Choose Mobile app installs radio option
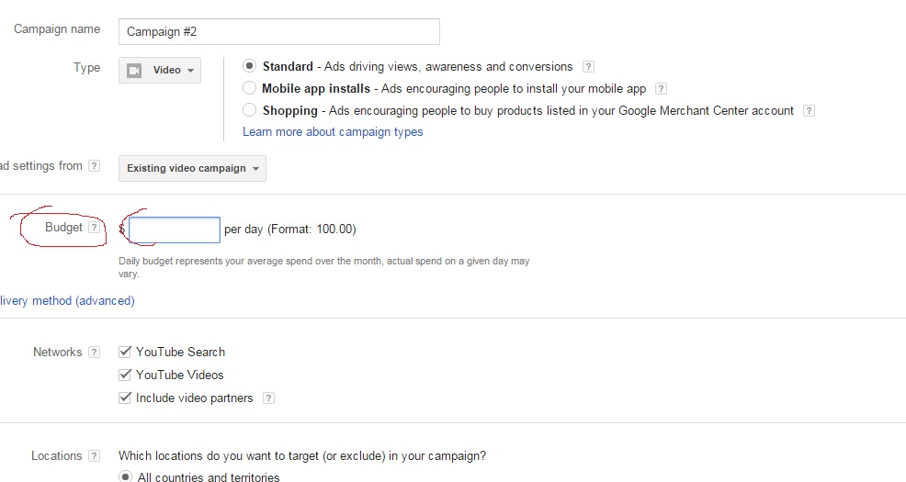Viewport: 906px width, 482px height. 249,88
